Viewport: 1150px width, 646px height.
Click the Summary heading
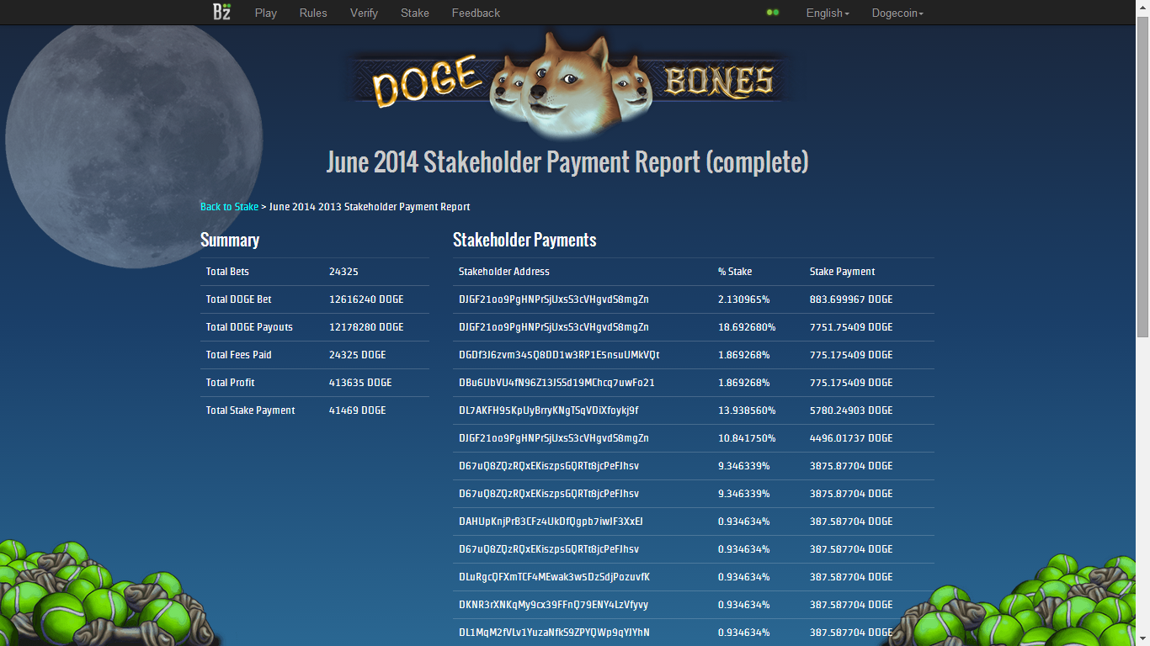[x=230, y=240]
